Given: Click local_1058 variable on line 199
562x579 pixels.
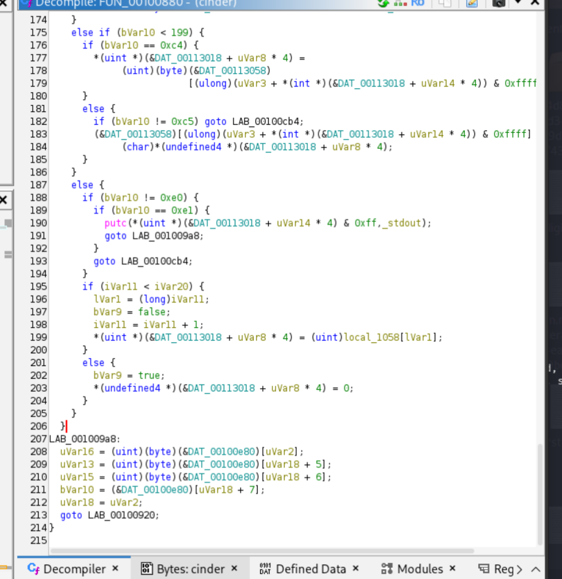Looking at the screenshot, I should coord(372,337).
